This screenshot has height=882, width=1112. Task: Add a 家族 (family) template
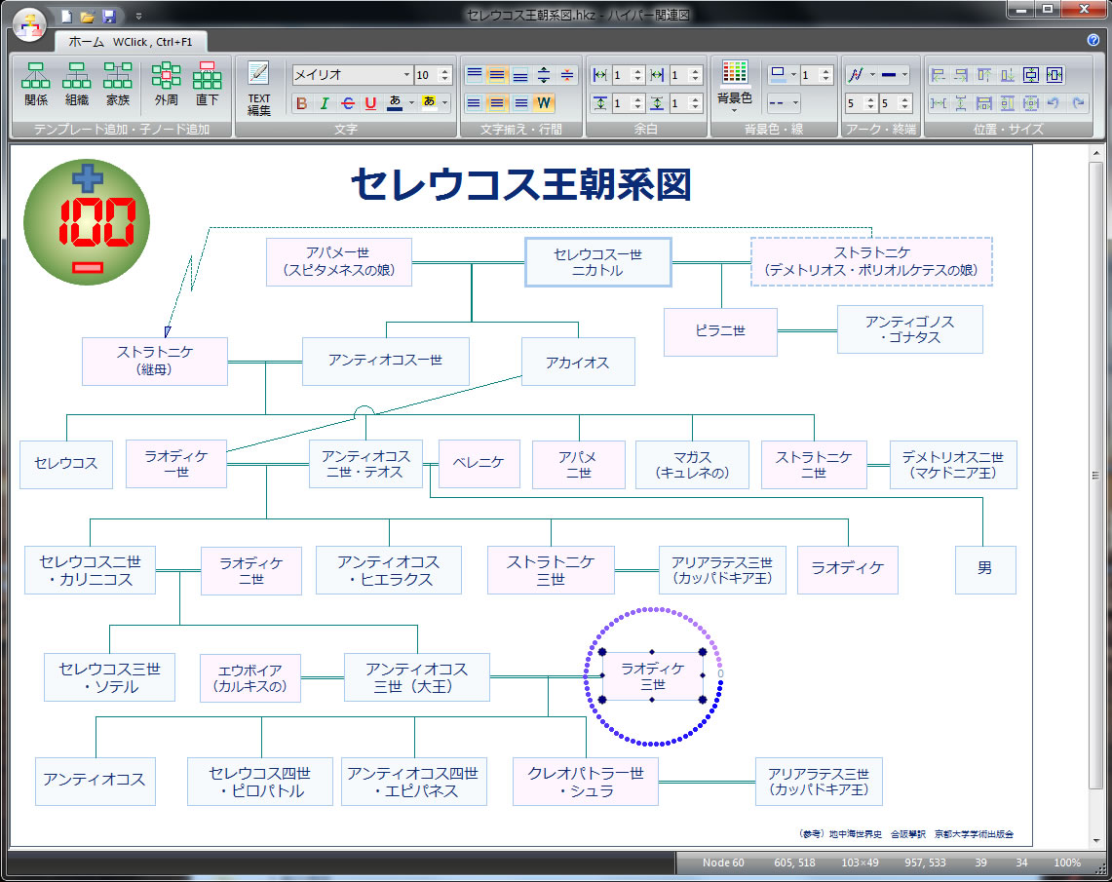[x=118, y=83]
